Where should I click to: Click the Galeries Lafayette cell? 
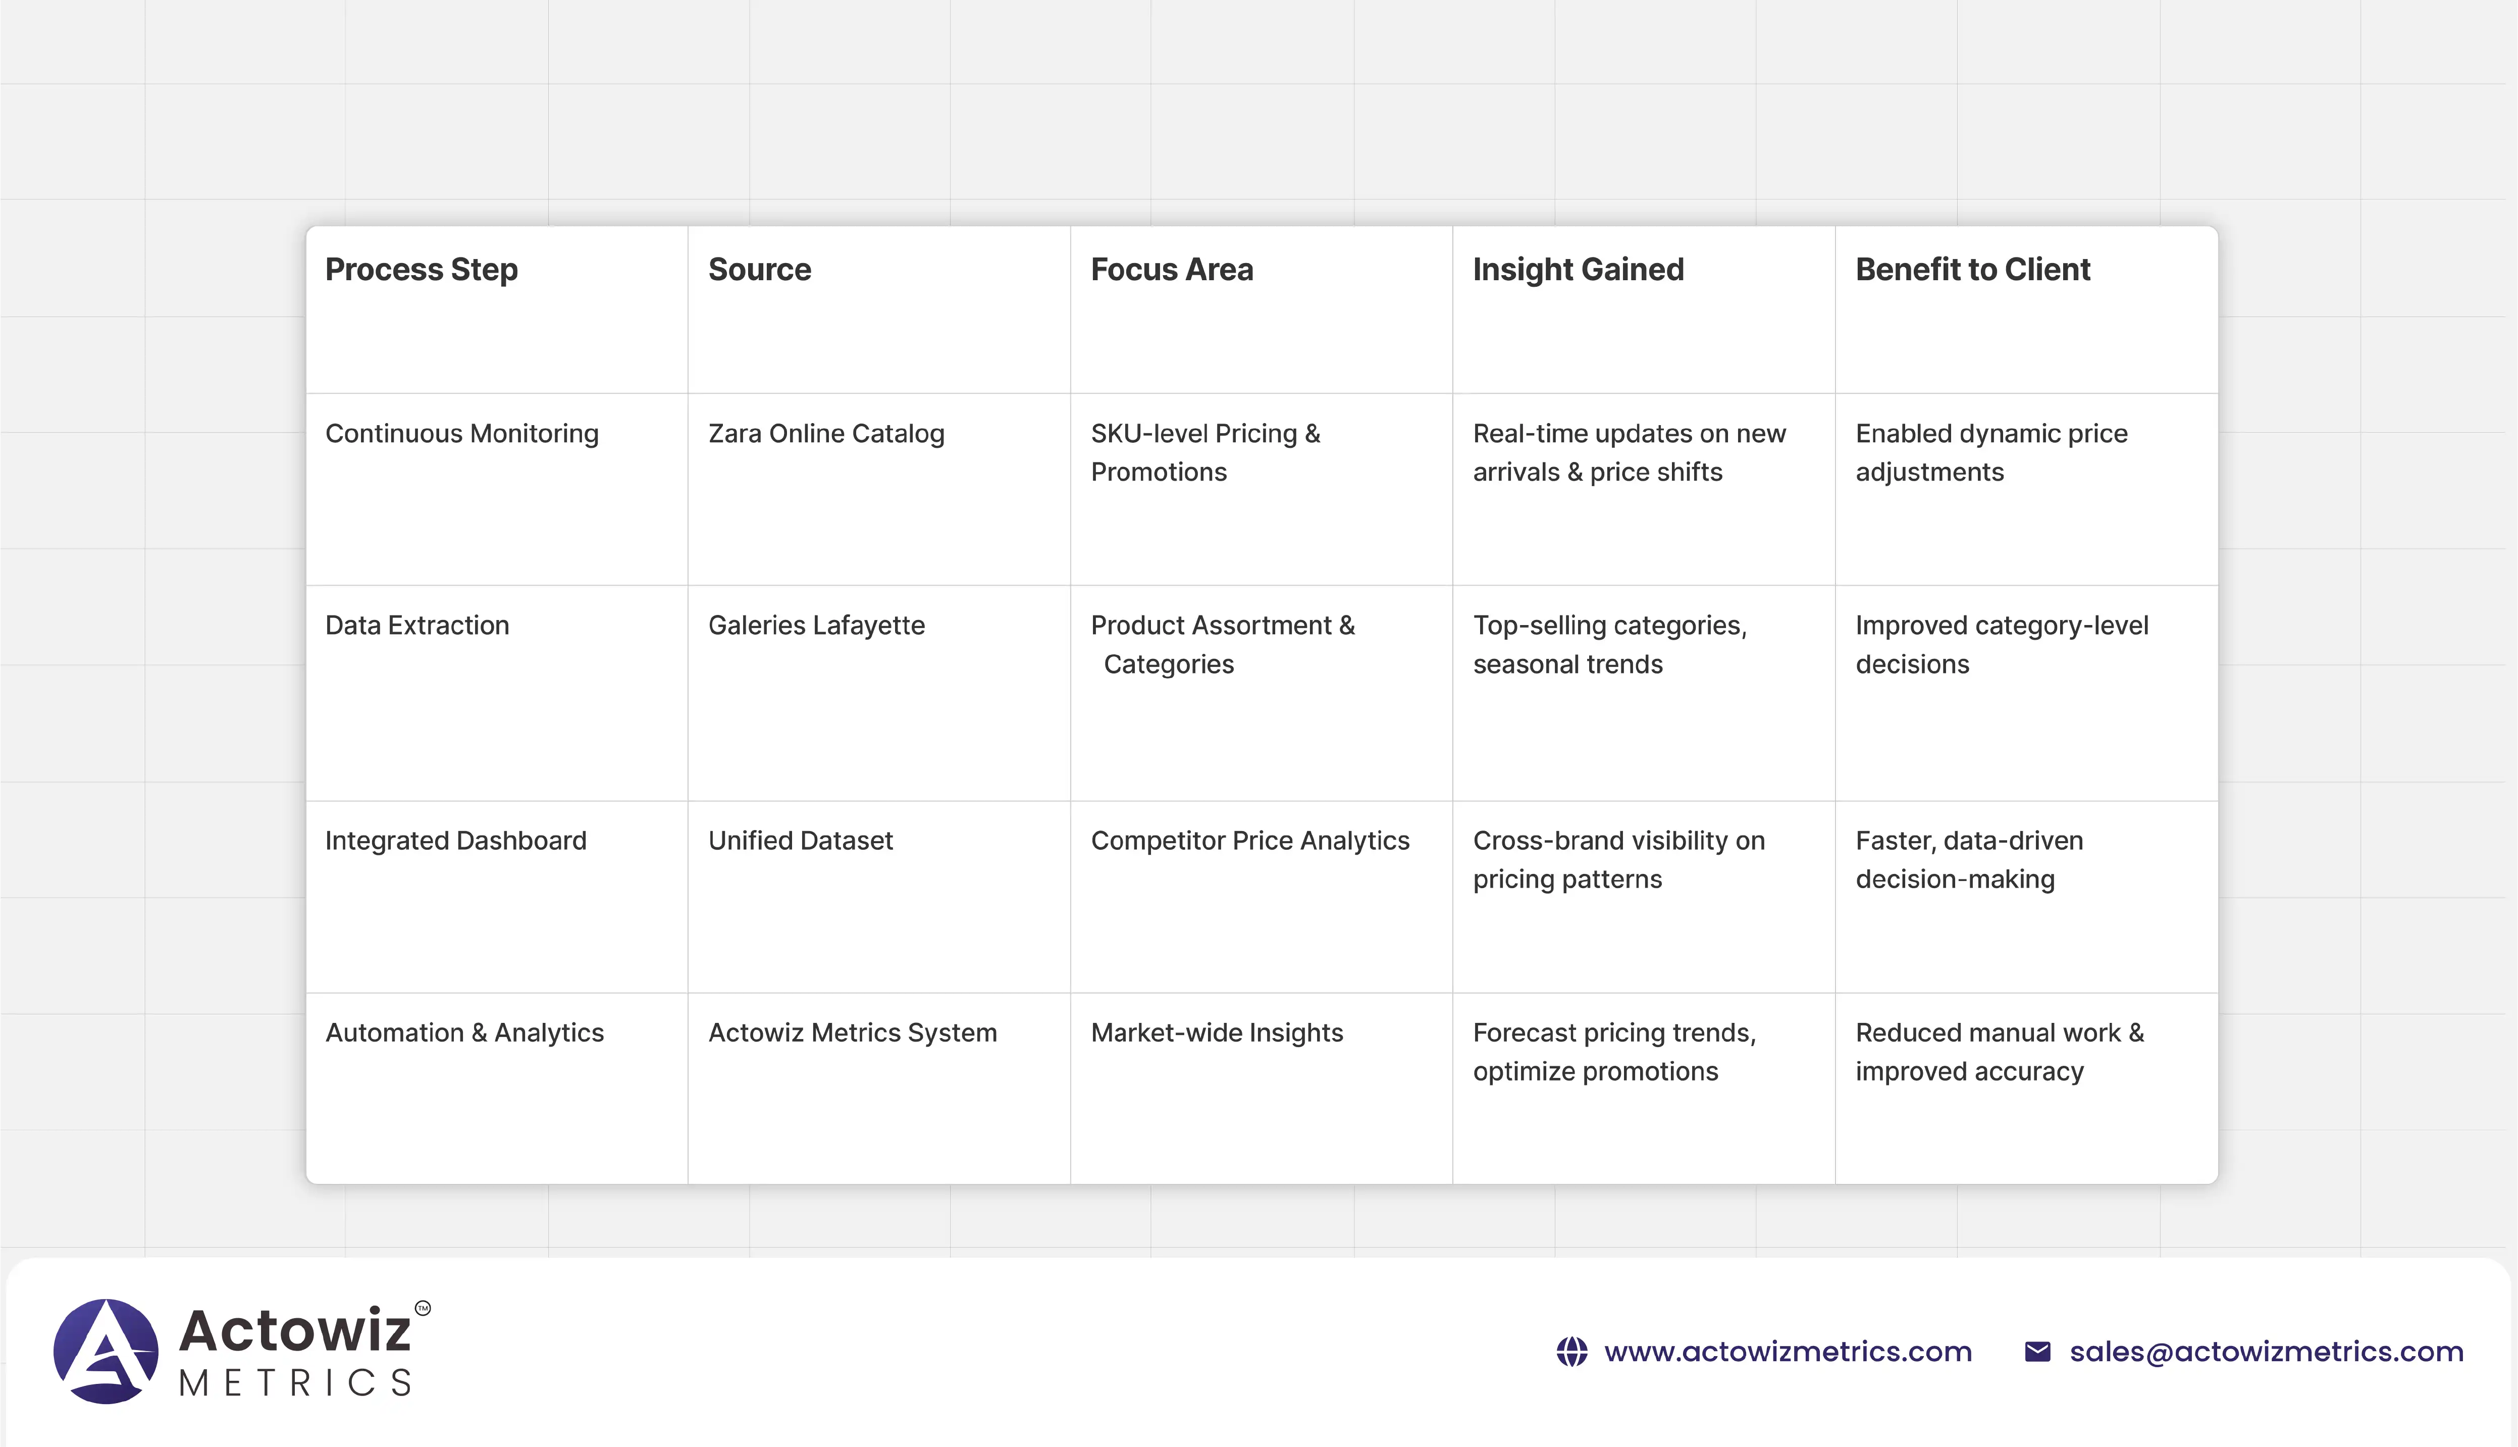point(816,625)
